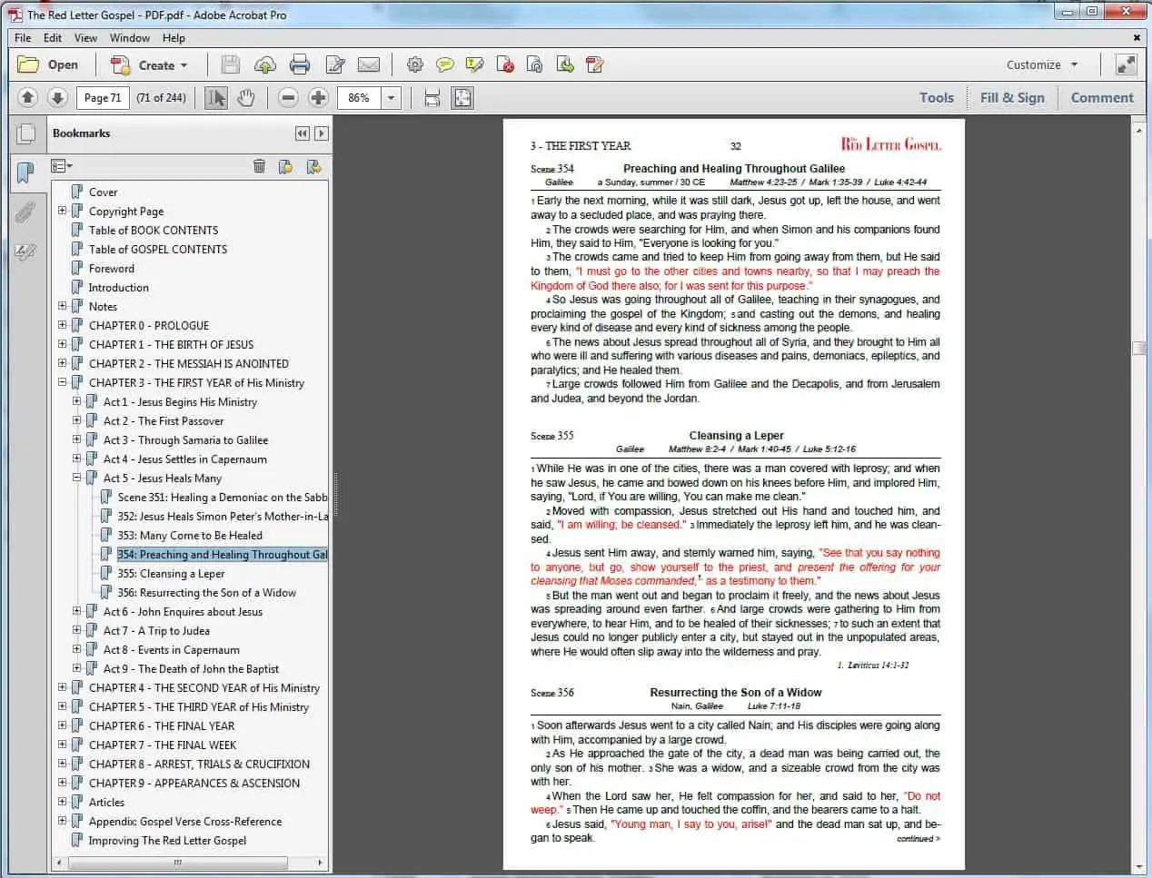The image size is (1152, 878).
Task: Click the 86% zoom value field
Action: 359,97
